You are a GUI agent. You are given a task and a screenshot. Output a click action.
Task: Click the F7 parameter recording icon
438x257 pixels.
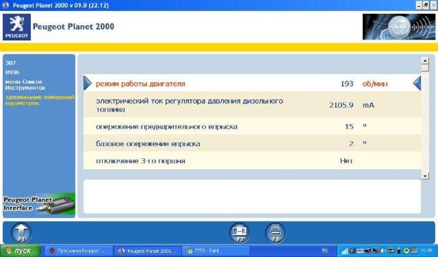coord(239,232)
